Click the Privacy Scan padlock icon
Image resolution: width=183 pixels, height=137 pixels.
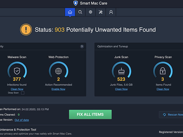pos(163,71)
